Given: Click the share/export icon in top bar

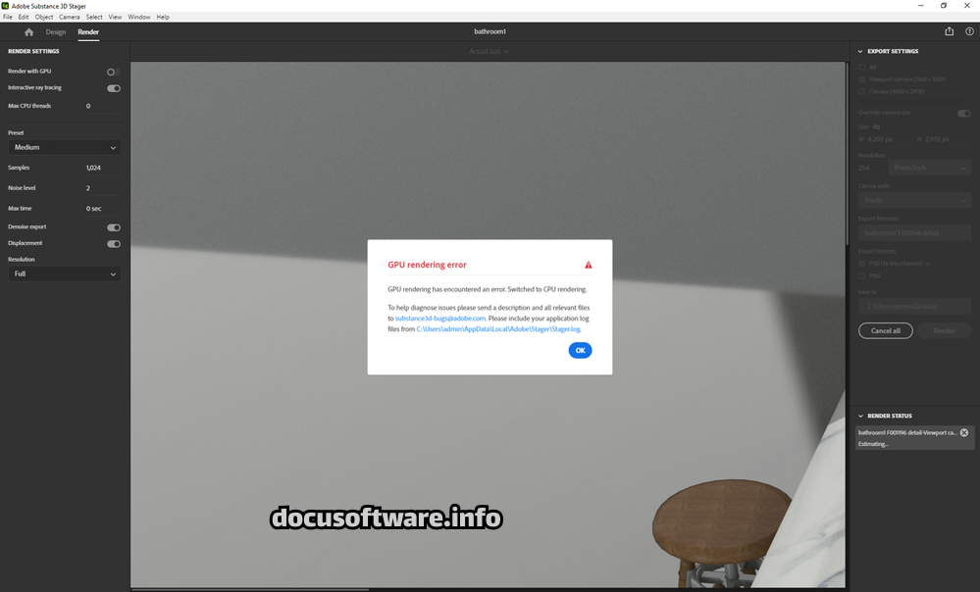Looking at the screenshot, I should coord(949,31).
